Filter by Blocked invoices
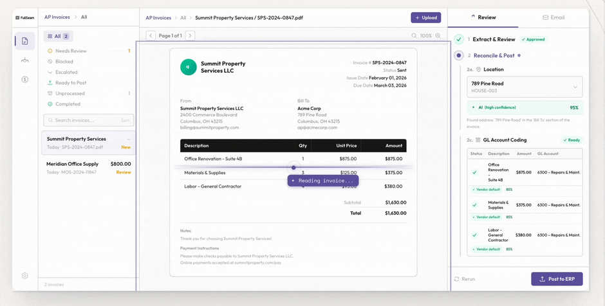The image size is (605, 306). coord(88,61)
